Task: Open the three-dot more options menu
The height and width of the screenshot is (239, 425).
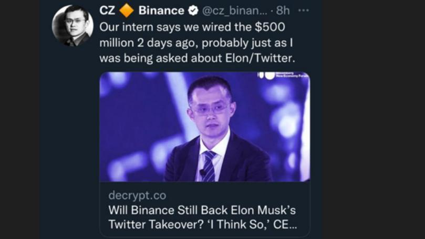Action: 304,10
